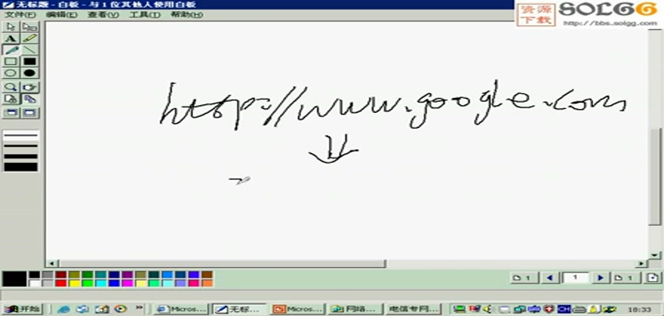Pick the bright blue color swatch
Viewport: 664px width, 316px height.
[114, 283]
